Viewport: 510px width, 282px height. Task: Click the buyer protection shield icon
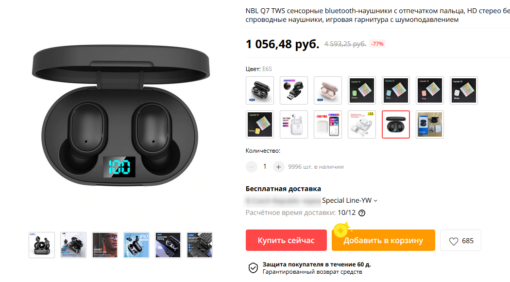click(253, 268)
